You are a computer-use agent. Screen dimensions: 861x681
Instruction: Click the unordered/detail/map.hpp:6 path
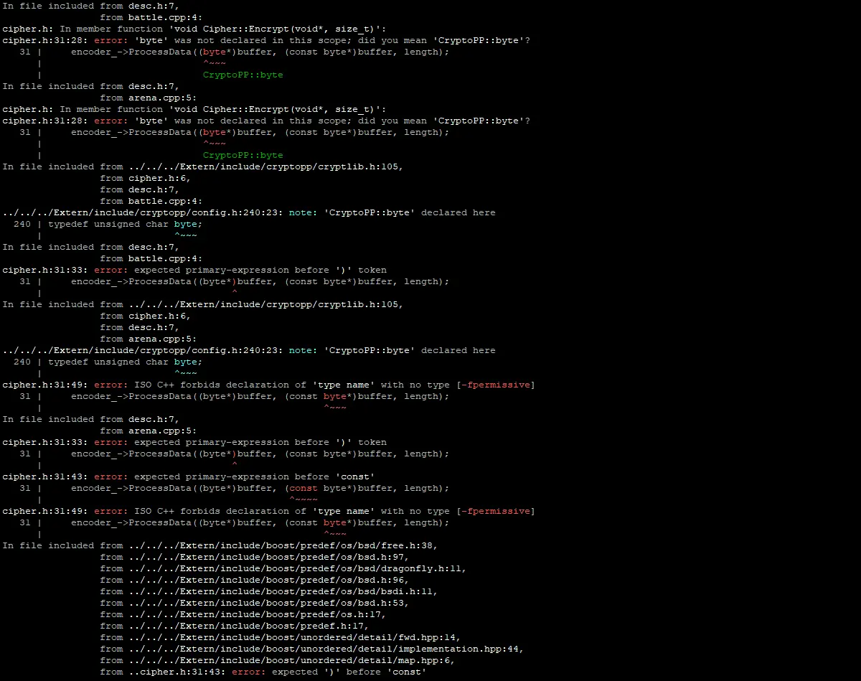point(292,660)
